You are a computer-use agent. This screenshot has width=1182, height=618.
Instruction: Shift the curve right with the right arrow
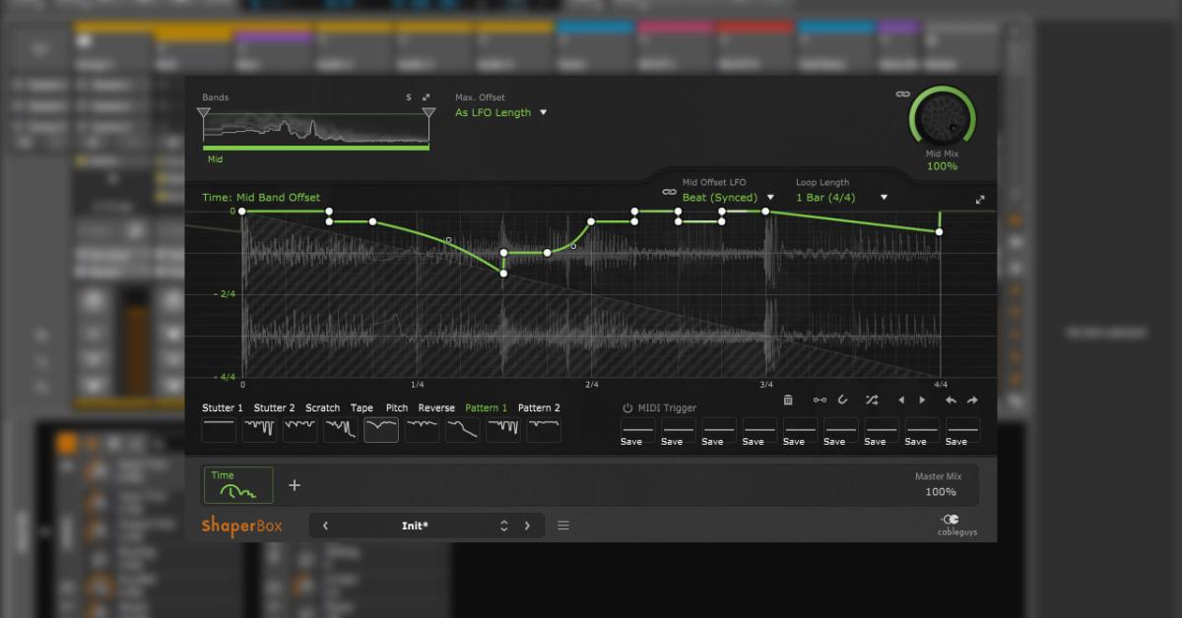click(x=922, y=401)
